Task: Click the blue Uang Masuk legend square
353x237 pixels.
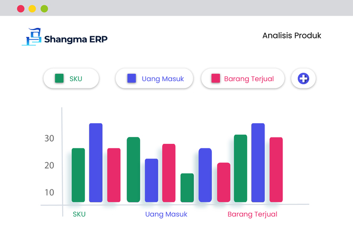Action: click(x=132, y=78)
